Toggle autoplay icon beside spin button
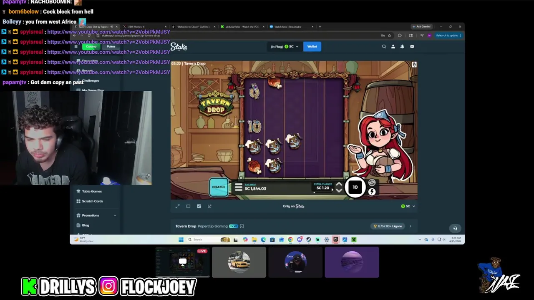534x300 pixels. click(x=372, y=182)
